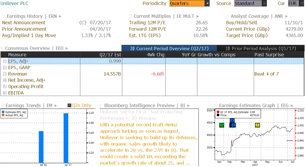Open the Bloomberg Intelligence preview headline

coord(141,115)
